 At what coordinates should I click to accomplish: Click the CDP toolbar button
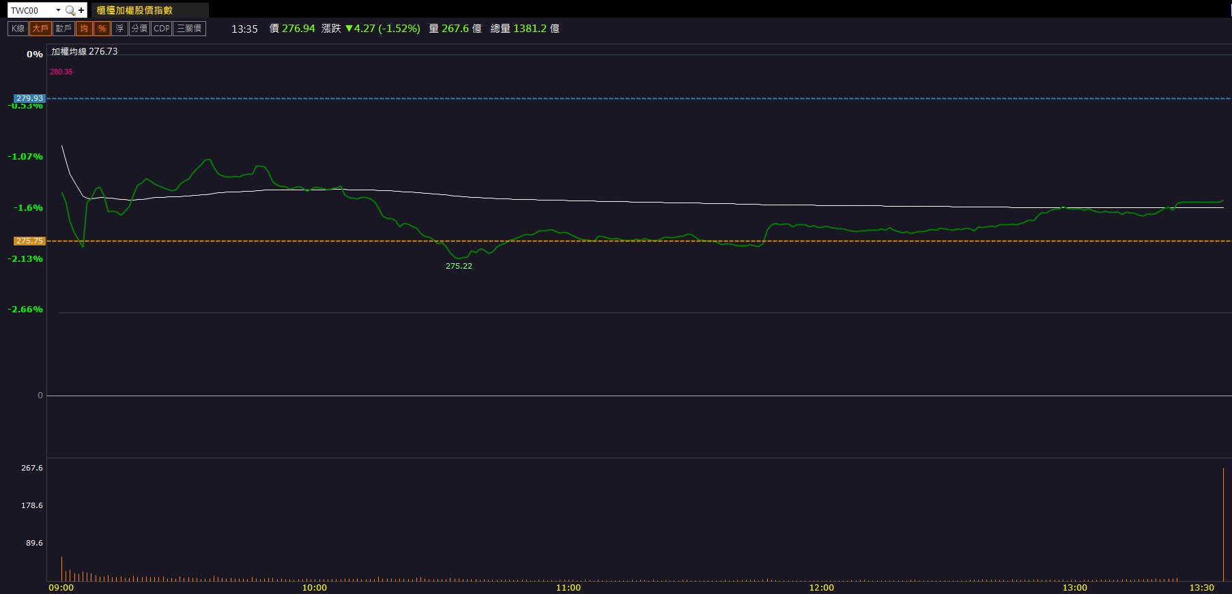pos(161,29)
